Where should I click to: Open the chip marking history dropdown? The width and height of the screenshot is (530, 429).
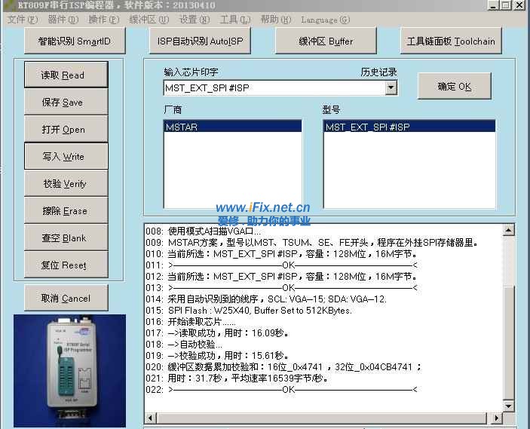[x=391, y=88]
